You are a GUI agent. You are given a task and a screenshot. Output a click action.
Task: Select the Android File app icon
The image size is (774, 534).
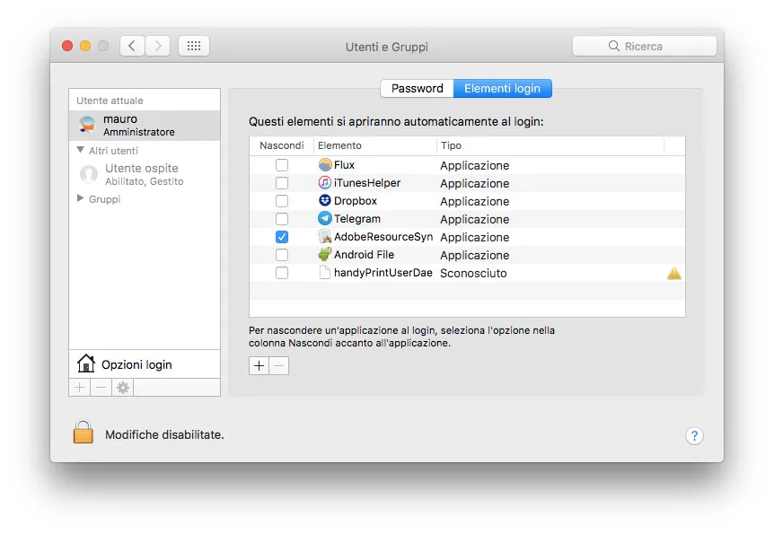coord(323,255)
